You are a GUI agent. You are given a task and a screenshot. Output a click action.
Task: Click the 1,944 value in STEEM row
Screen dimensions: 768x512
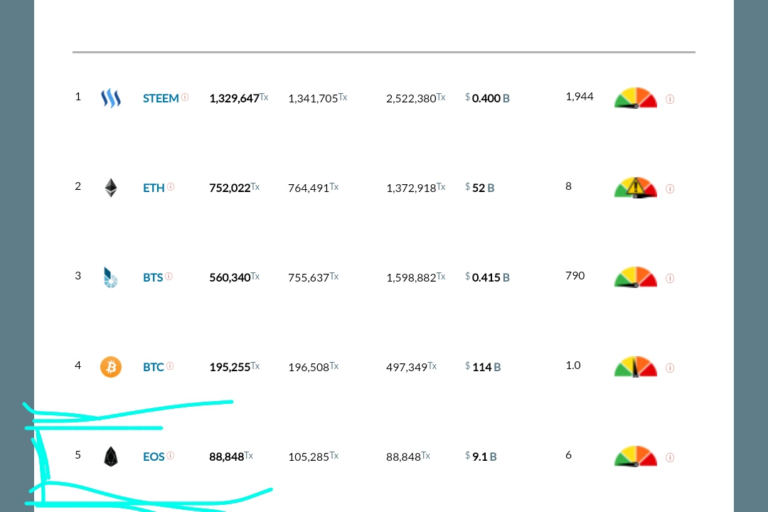click(580, 97)
